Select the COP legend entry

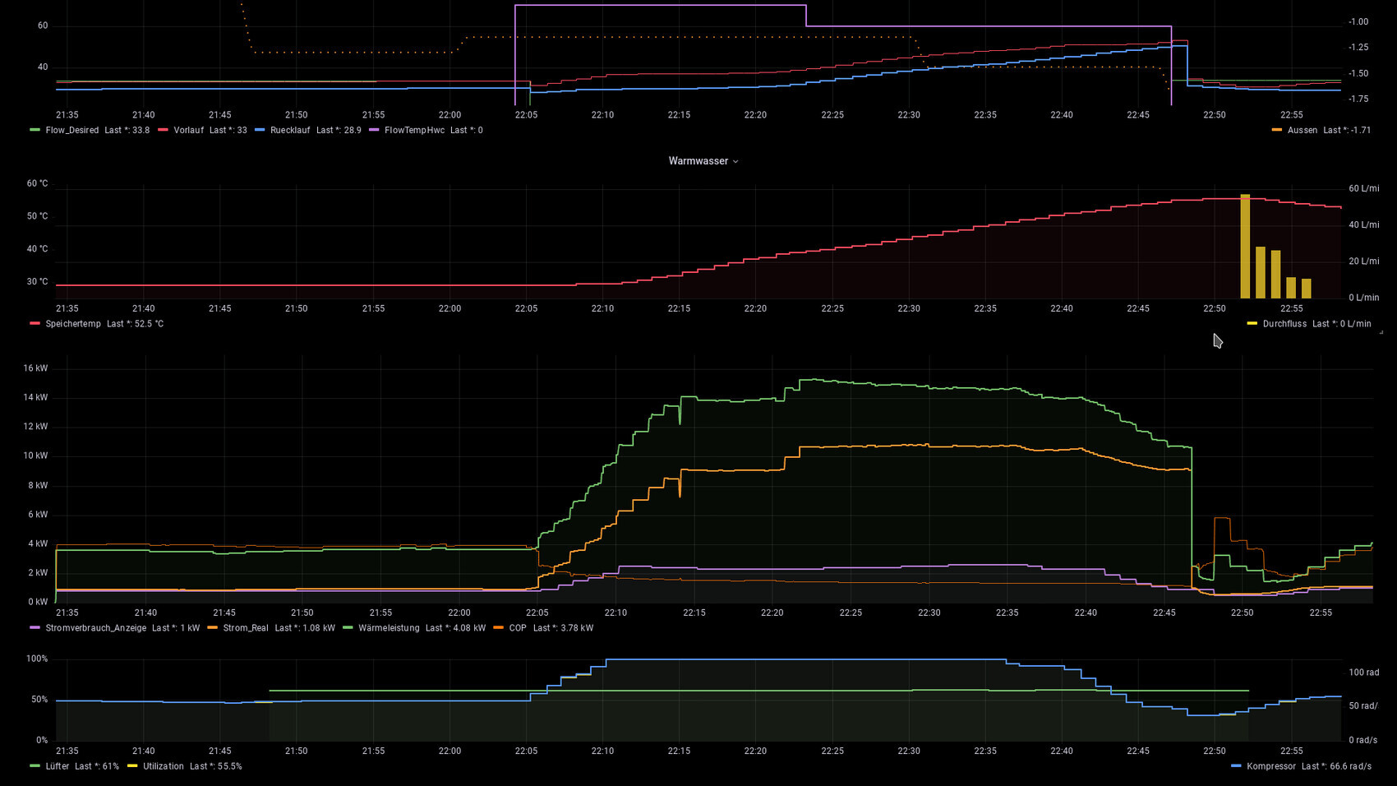518,628
